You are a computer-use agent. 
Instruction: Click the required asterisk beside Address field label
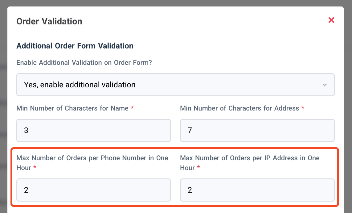(302, 108)
